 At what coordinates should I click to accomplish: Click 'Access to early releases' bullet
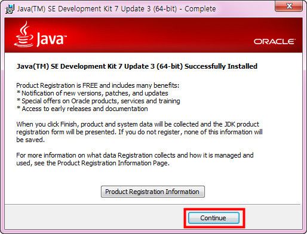click(82, 109)
